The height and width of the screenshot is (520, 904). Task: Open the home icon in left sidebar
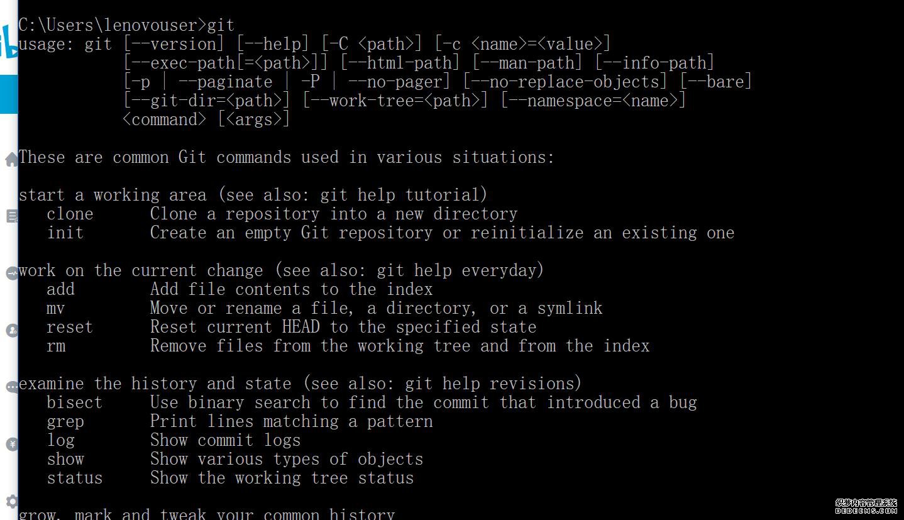click(11, 160)
